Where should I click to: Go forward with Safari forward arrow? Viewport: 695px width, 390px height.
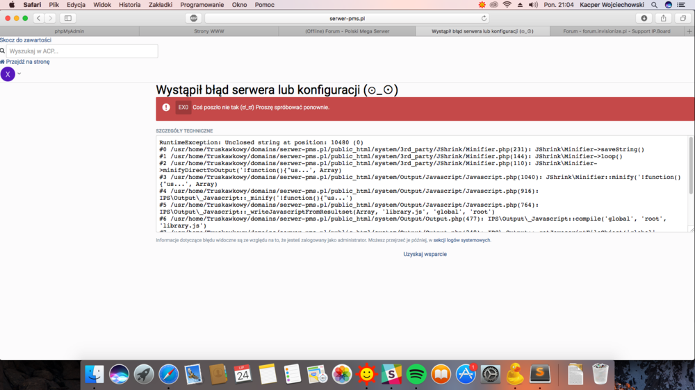pyautogui.click(x=50, y=18)
